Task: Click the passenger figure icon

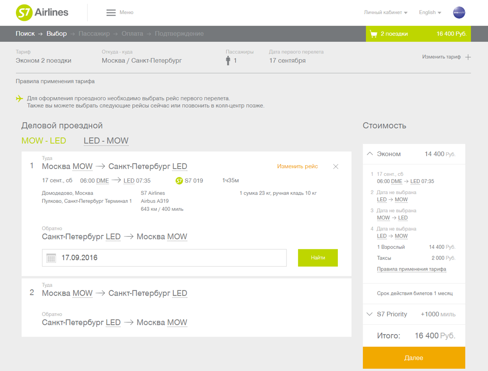Action: coord(228,61)
